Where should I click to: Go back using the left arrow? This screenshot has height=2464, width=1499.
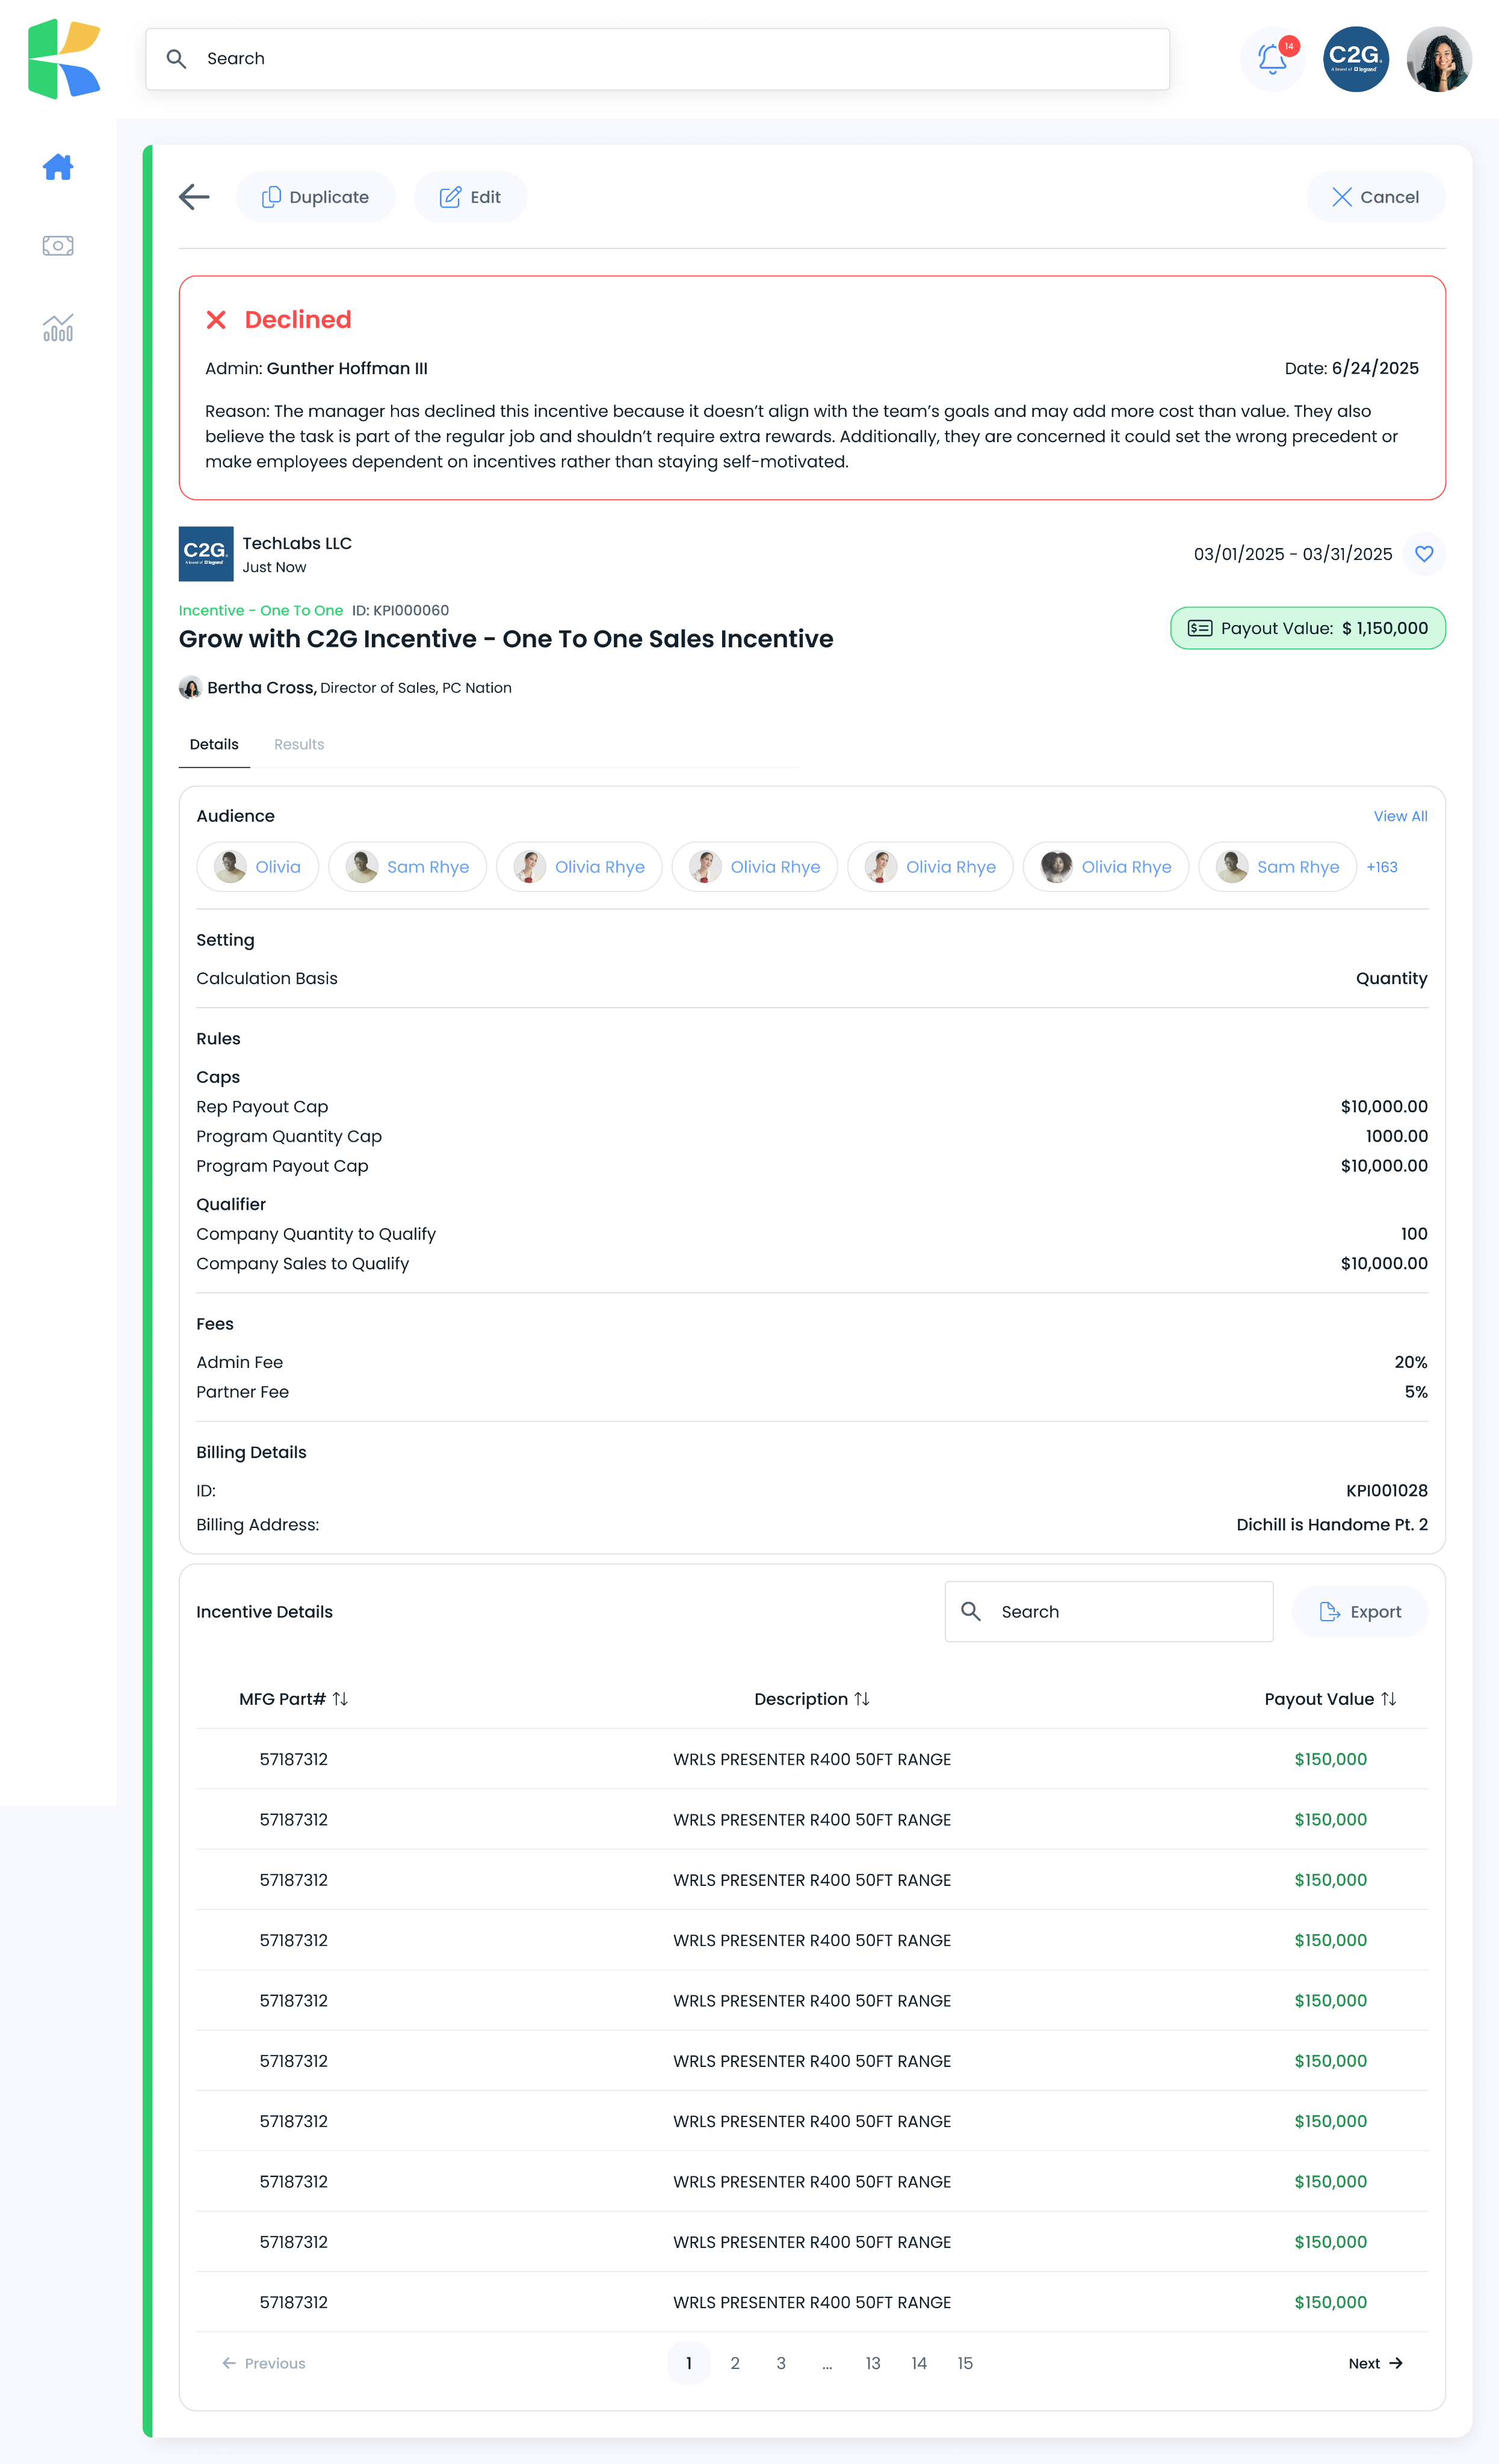coord(194,197)
